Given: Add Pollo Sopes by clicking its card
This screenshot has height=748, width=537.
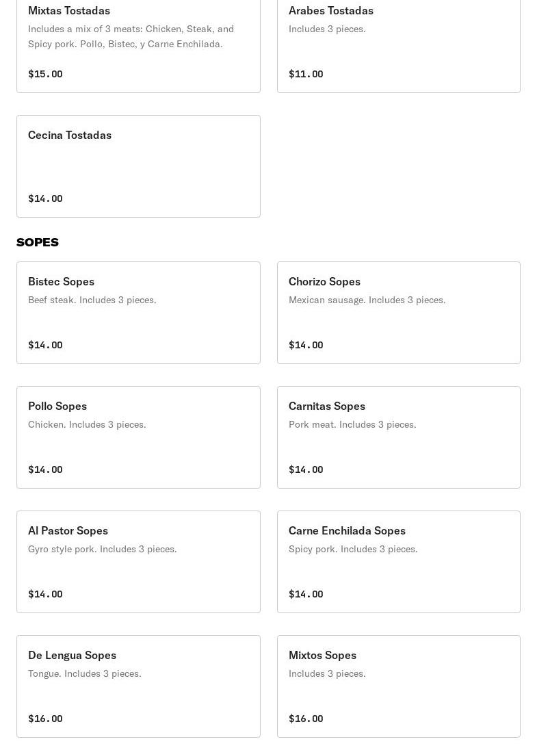Looking at the screenshot, I should pos(138,437).
